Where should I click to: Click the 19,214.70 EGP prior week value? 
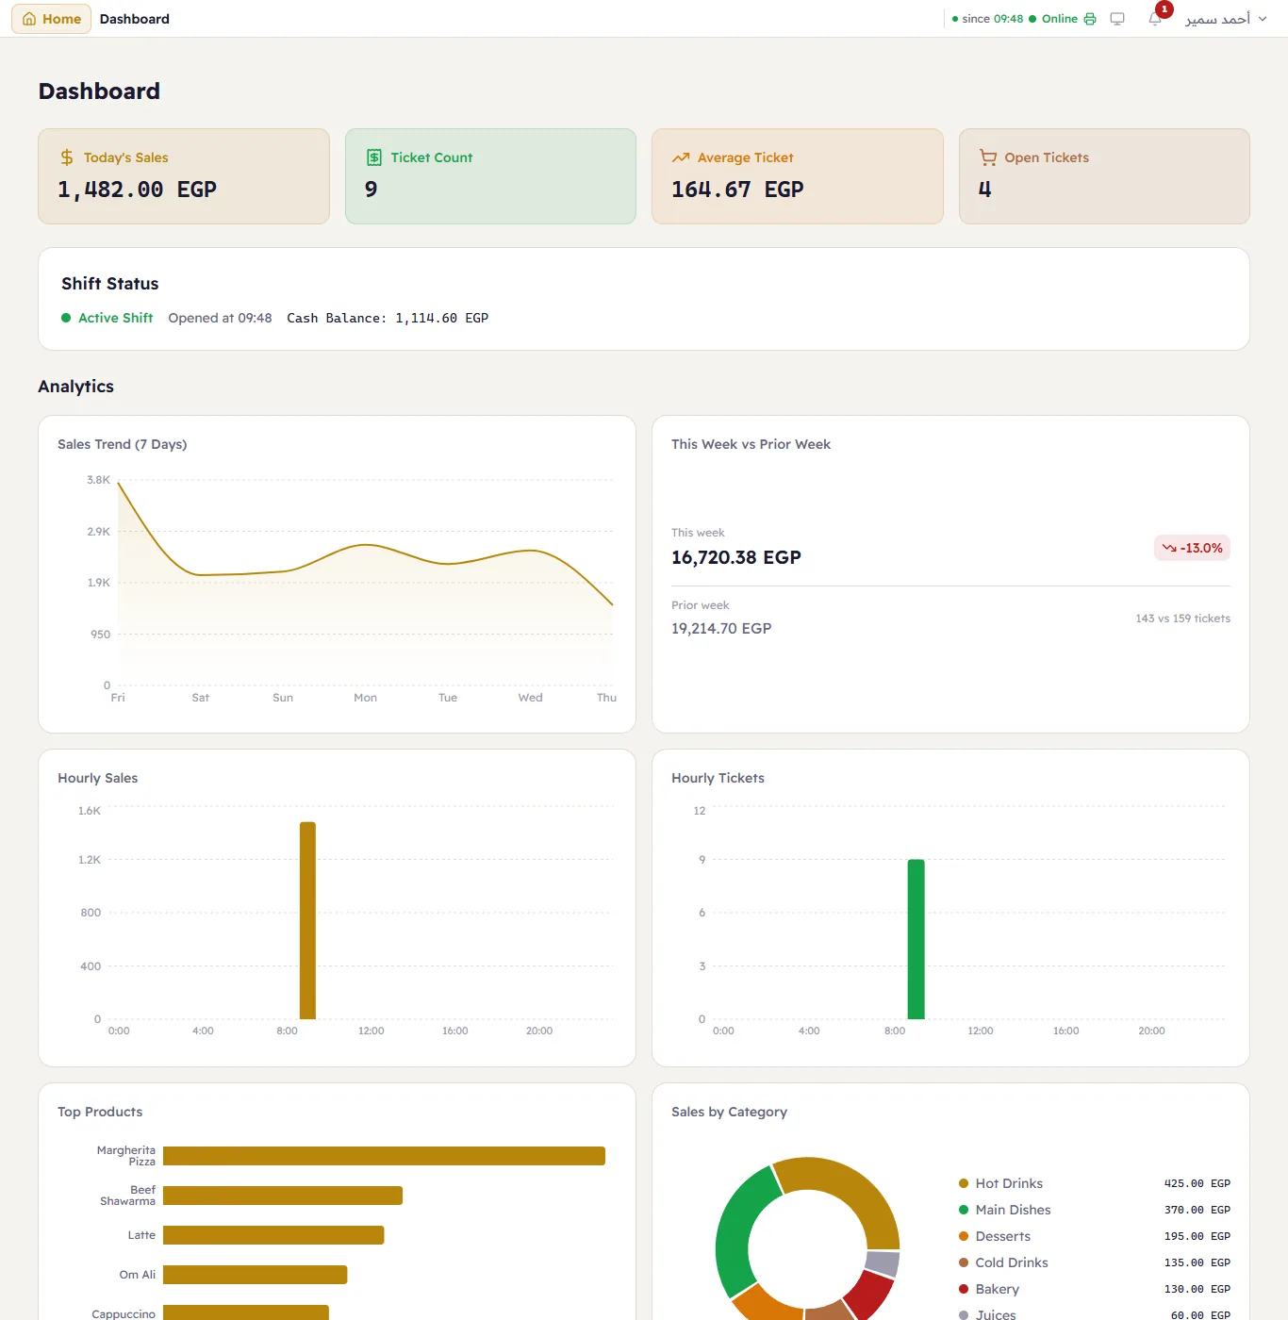pyautogui.click(x=721, y=628)
